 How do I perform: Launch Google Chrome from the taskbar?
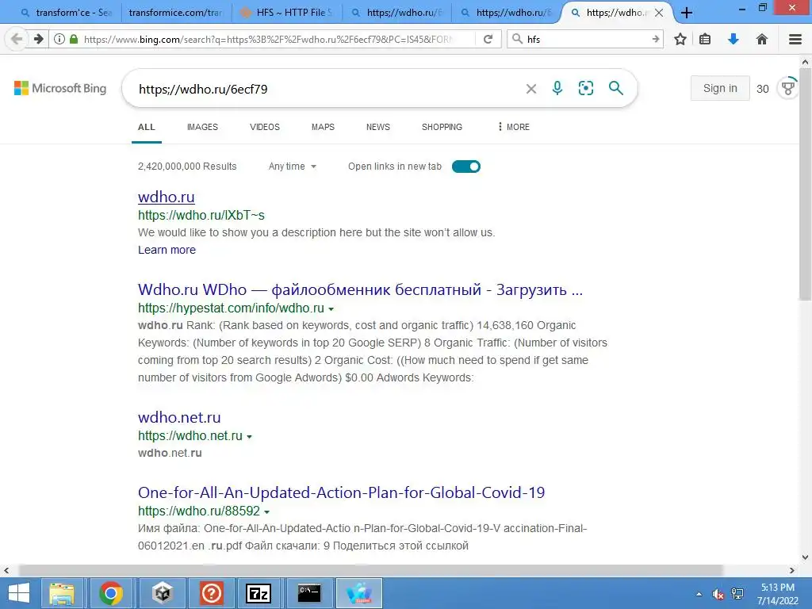click(111, 593)
